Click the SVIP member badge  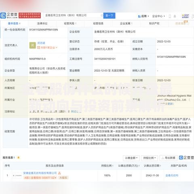tap(186, 16)
